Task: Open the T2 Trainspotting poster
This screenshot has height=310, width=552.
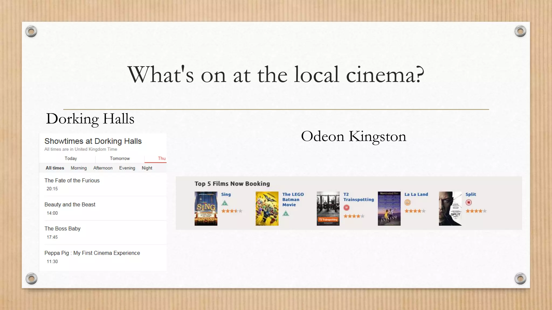Action: point(328,209)
